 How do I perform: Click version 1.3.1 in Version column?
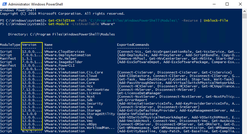coord(27,58)
